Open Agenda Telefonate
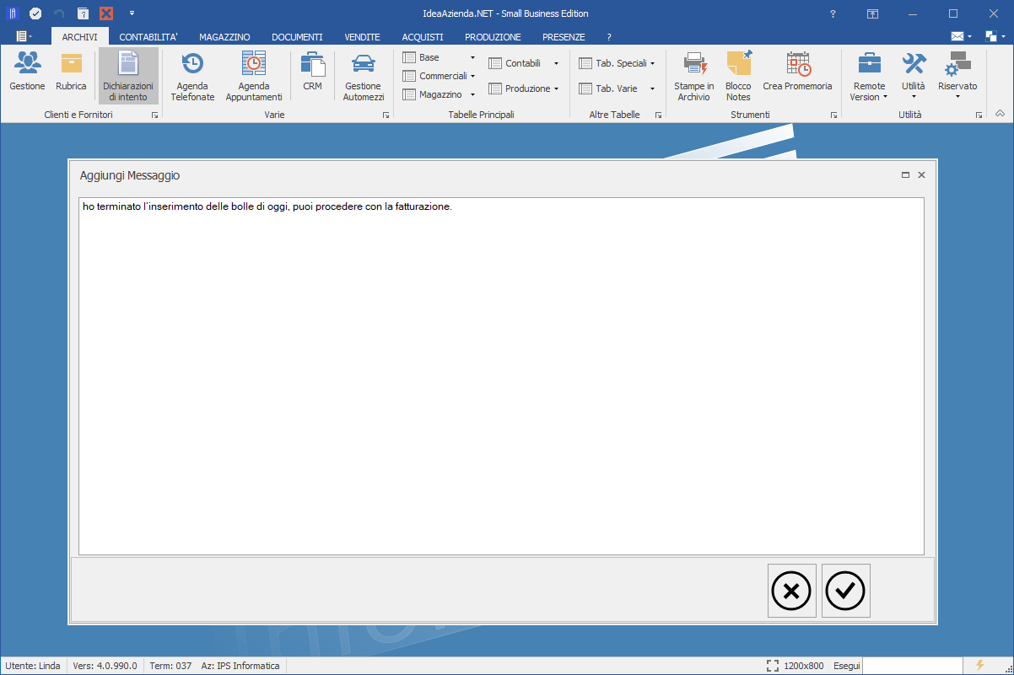This screenshot has height=675, width=1014. click(192, 76)
